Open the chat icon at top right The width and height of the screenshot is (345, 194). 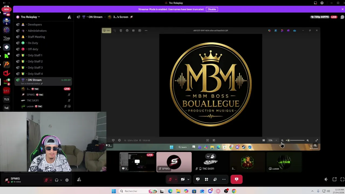click(x=342, y=17)
